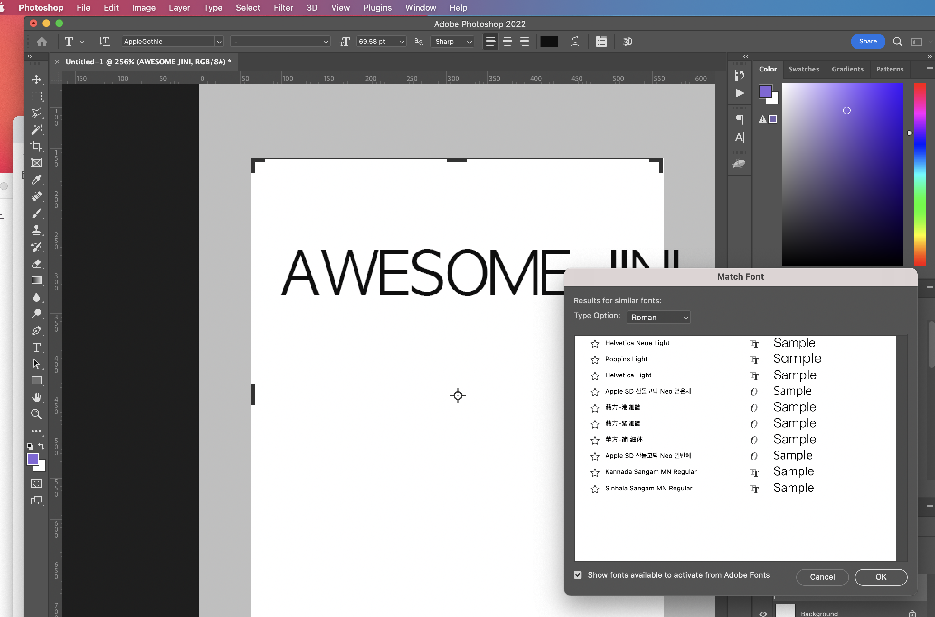Click the black text color swatch
The height and width of the screenshot is (617, 935).
[x=549, y=42]
